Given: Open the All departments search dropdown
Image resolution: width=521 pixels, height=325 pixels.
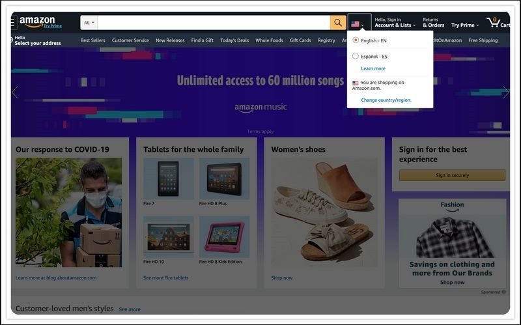Looking at the screenshot, I should (x=89, y=23).
